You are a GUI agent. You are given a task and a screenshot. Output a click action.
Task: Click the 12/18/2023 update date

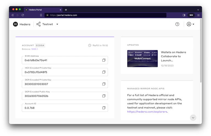tap(167, 66)
